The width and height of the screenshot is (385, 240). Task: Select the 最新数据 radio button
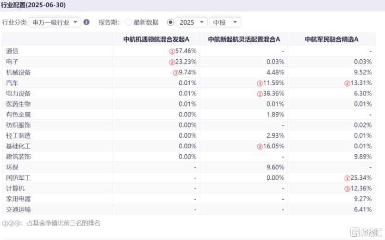coord(129,22)
